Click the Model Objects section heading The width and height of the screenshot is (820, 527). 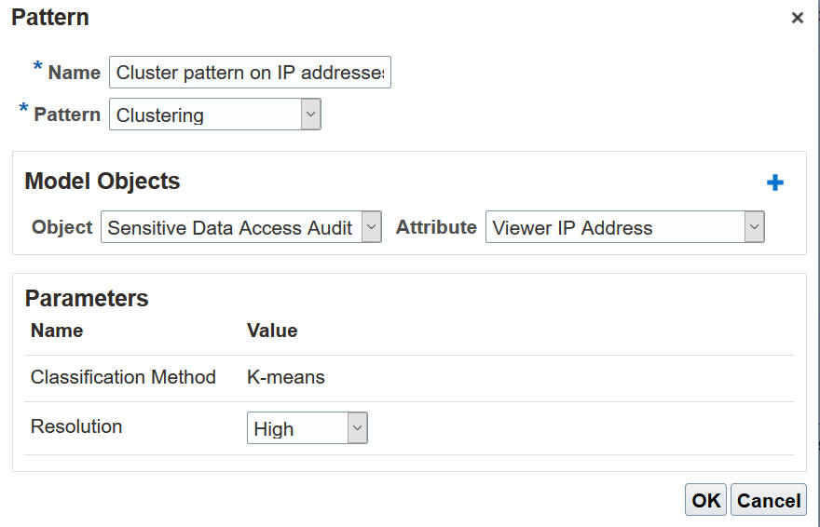coord(102,182)
